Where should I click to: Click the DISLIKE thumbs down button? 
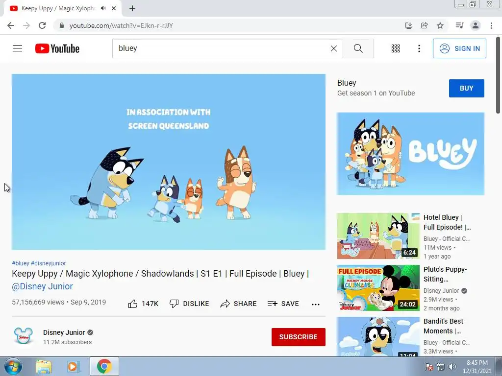189,304
